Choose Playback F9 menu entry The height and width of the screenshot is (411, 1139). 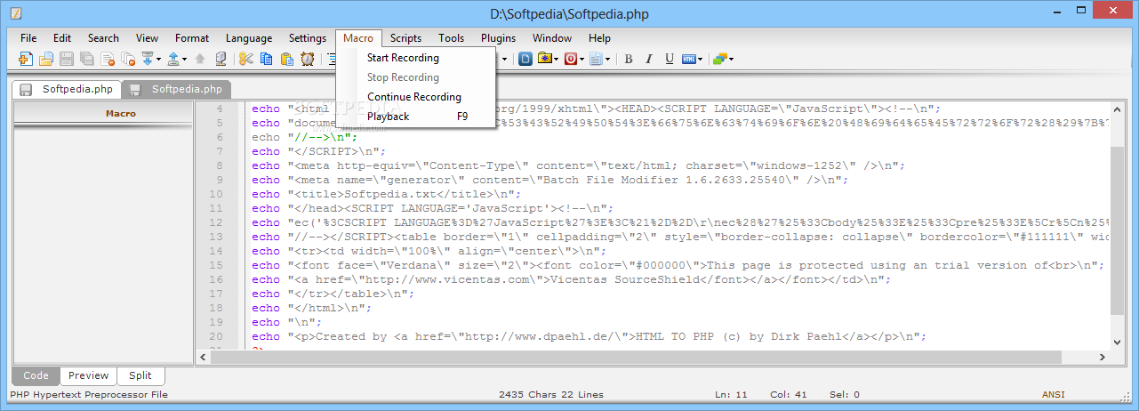[x=415, y=117]
